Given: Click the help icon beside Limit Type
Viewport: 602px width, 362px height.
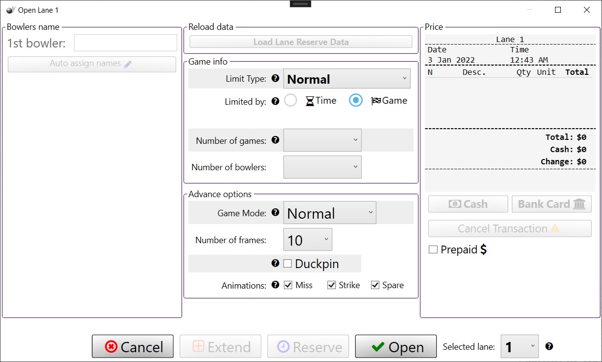Looking at the screenshot, I should click(275, 78).
